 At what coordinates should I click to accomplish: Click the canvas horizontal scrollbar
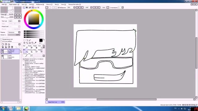point(127,99)
